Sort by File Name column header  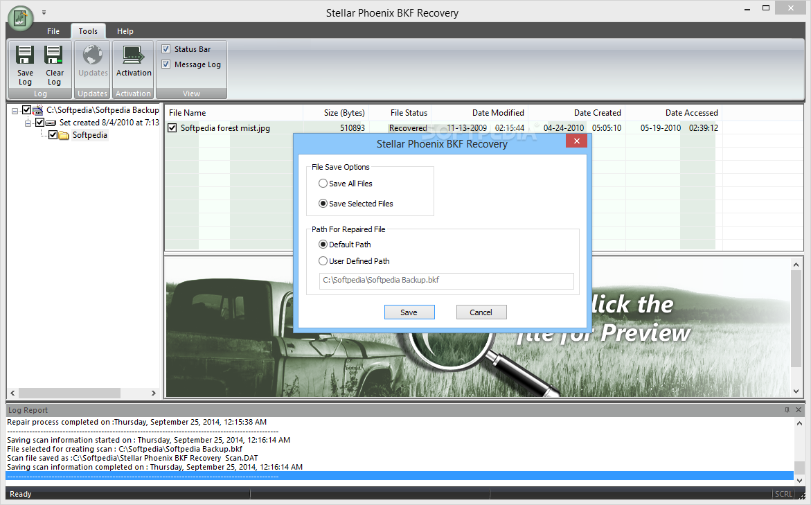click(x=234, y=113)
